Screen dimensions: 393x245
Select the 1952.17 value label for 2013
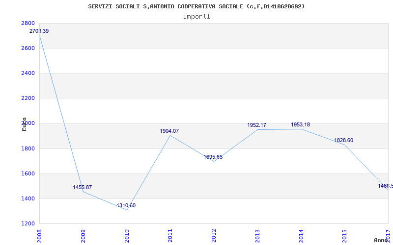(x=256, y=125)
